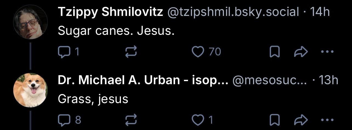Open the corgi avatar profile
Screen dimensions: 352x130
[30, 90]
